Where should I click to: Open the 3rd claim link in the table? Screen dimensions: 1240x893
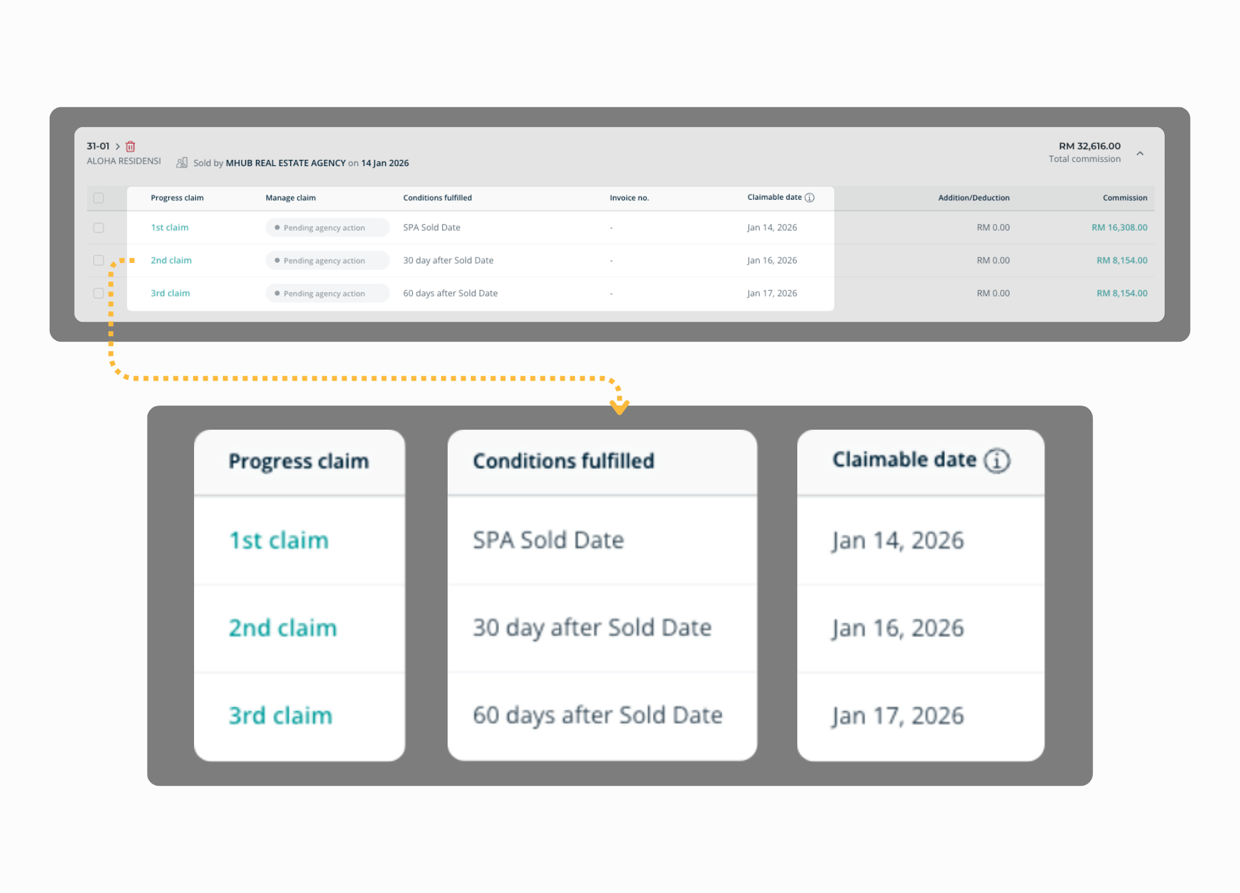coord(170,293)
